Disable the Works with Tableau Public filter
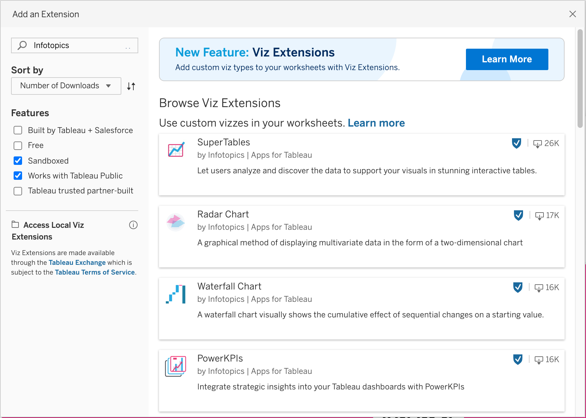Image resolution: width=586 pixels, height=418 pixels. click(x=18, y=176)
